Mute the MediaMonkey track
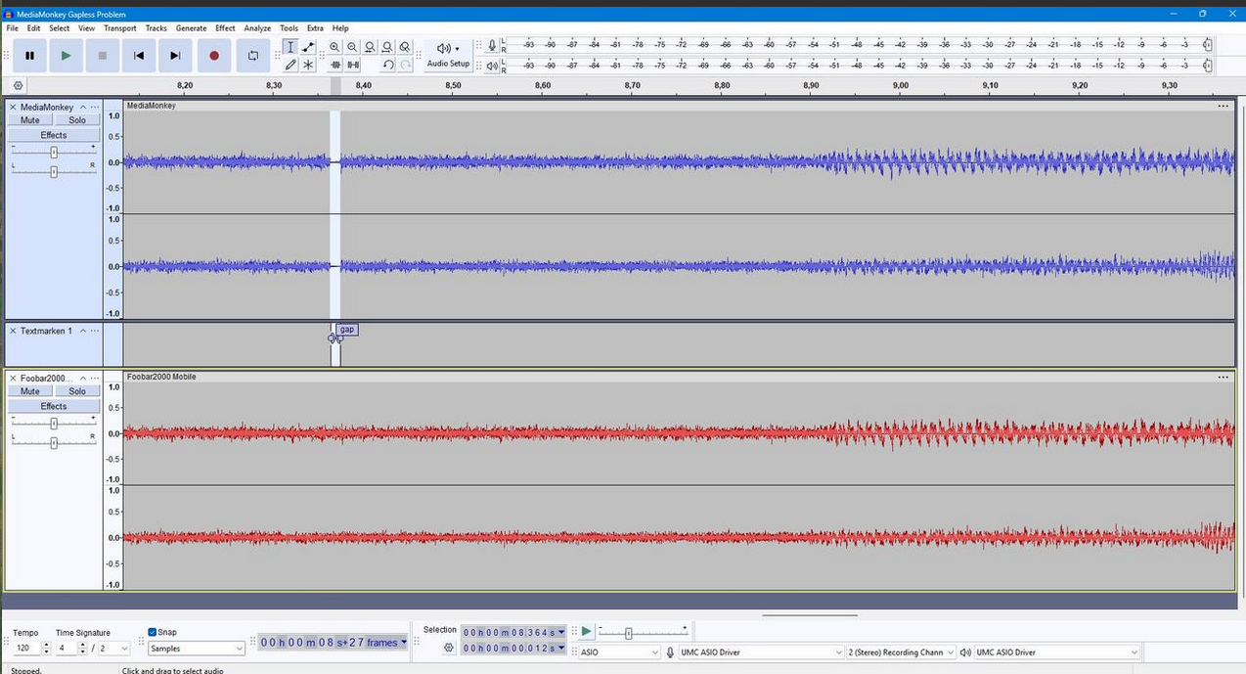 click(30, 120)
